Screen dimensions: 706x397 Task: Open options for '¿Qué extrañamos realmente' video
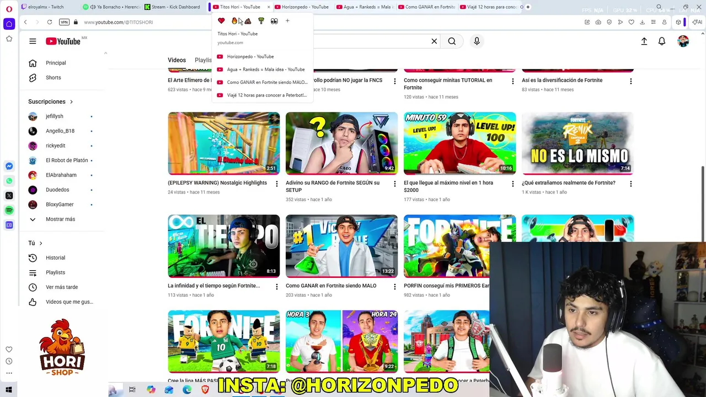630,184
